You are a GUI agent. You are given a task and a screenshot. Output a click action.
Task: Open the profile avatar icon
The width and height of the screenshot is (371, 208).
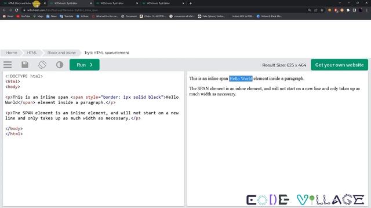(361, 10)
